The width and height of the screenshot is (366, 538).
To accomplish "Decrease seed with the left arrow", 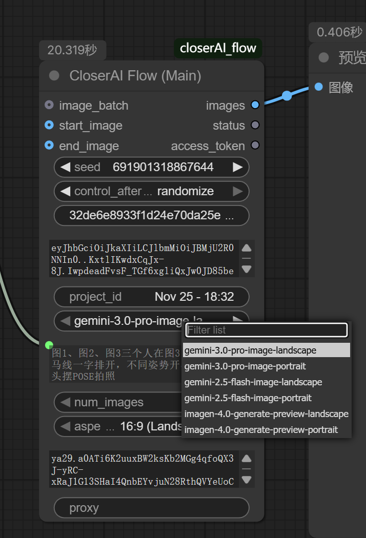I will (65, 167).
